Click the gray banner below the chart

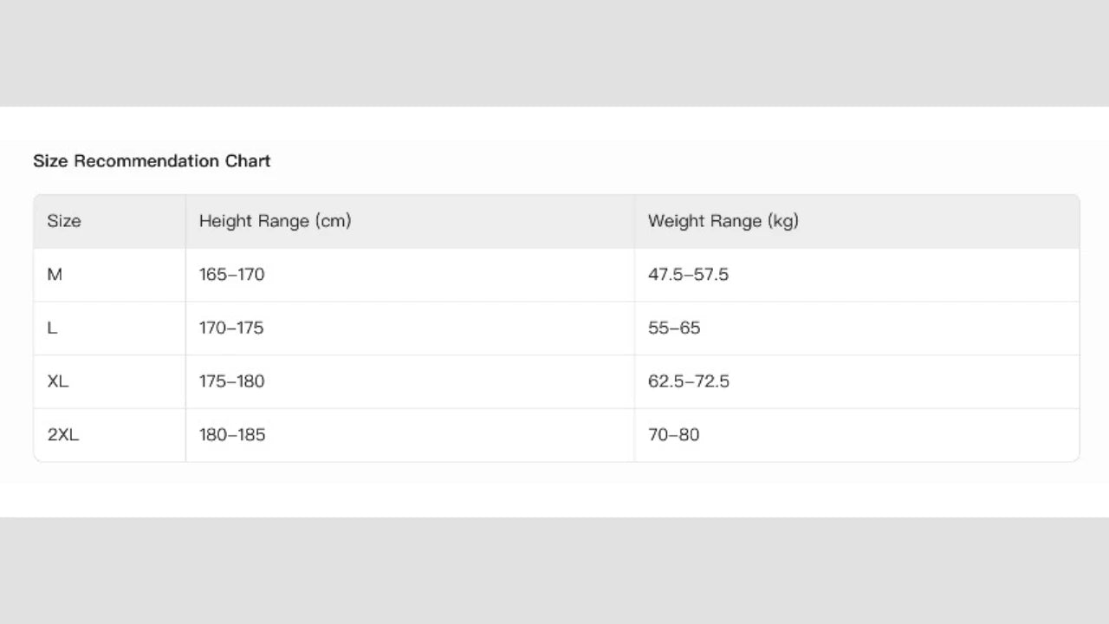pos(554,570)
